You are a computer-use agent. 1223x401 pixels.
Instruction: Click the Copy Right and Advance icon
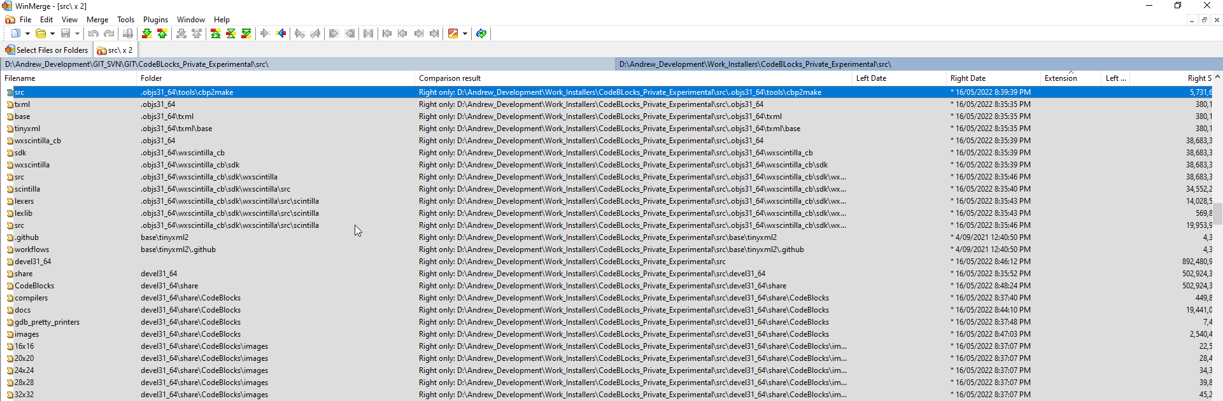300,34
